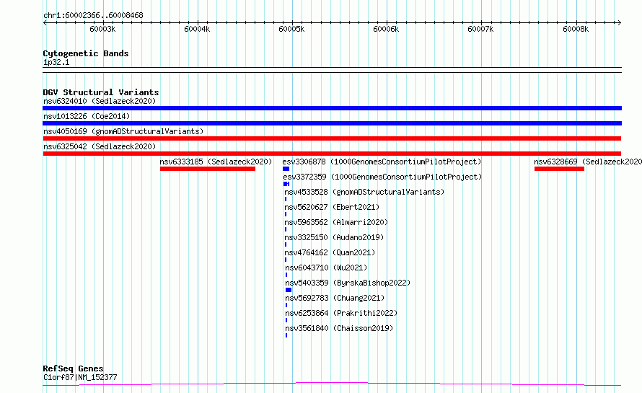Screen dimensions: 642x393
Task: Click the 60007k ruler label
Action: click(480, 29)
